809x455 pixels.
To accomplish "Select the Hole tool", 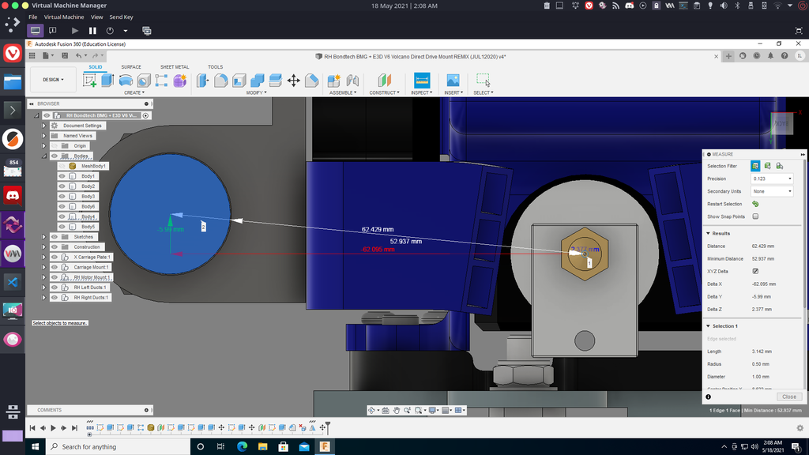I will tap(144, 81).
